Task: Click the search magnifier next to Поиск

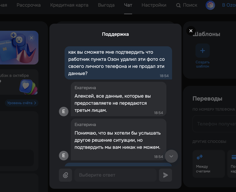Action: click(178, 5)
